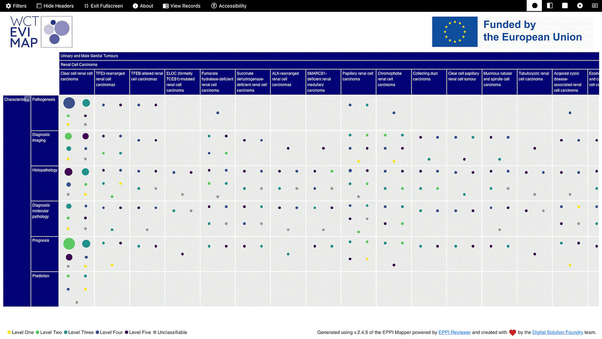The image size is (602, 339).
Task: Click the Clear cell renal cell carcinoma column header
Action: tap(77, 82)
